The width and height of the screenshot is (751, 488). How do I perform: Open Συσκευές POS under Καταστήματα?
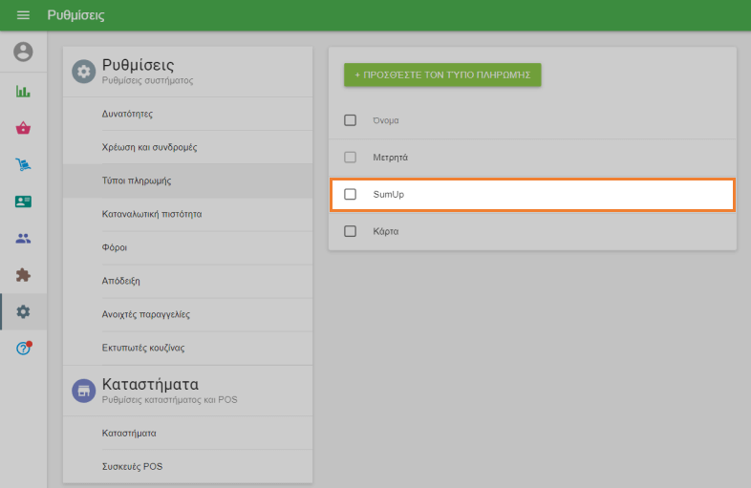(x=132, y=466)
